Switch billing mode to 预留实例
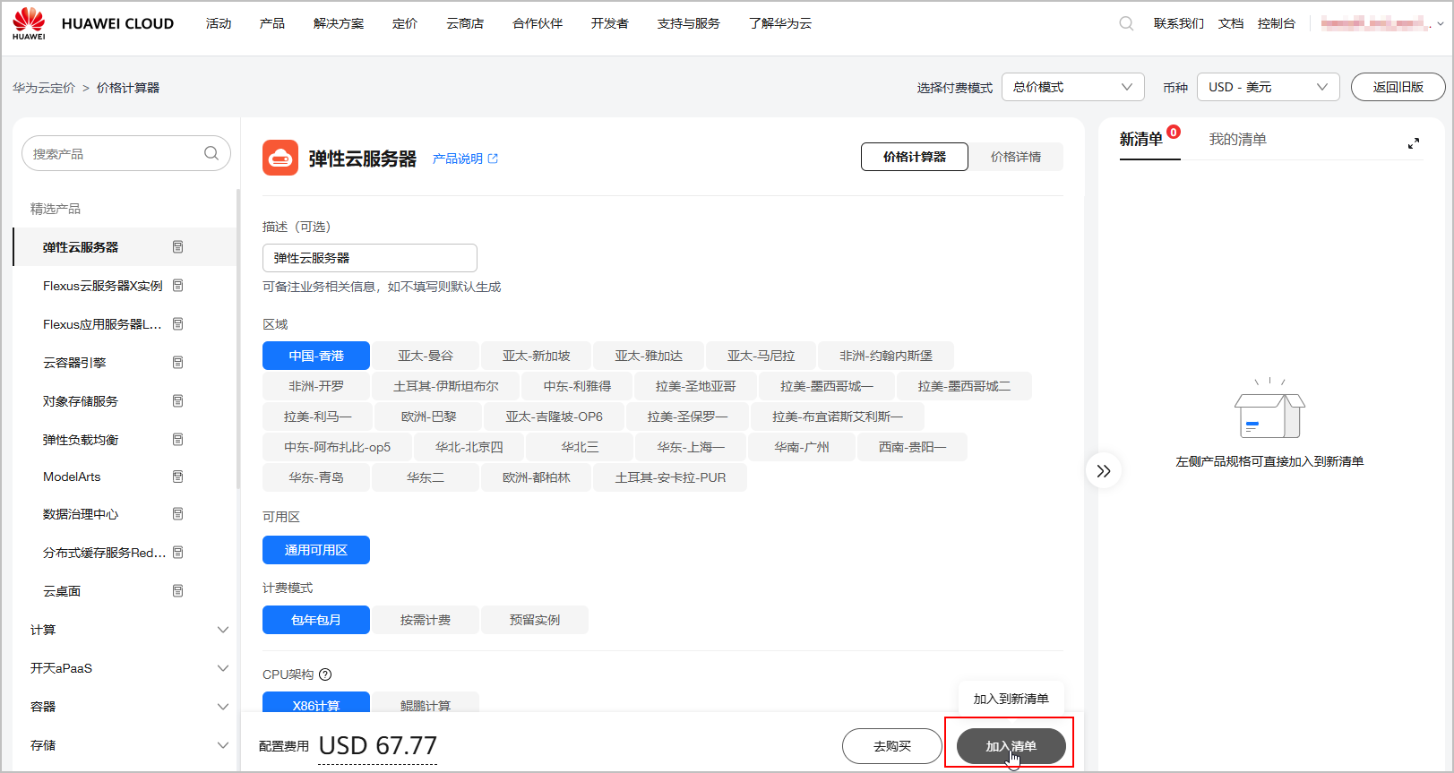 [x=535, y=620]
